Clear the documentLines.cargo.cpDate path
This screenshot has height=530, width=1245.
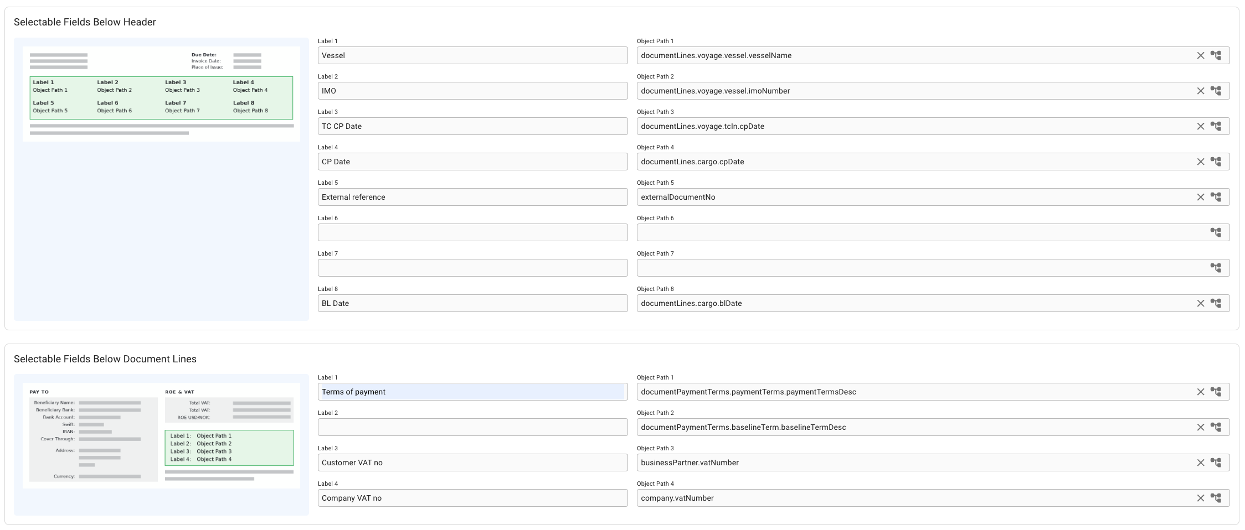(1200, 162)
